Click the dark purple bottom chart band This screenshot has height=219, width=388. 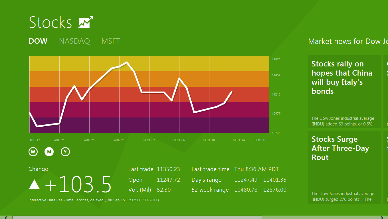click(149, 125)
